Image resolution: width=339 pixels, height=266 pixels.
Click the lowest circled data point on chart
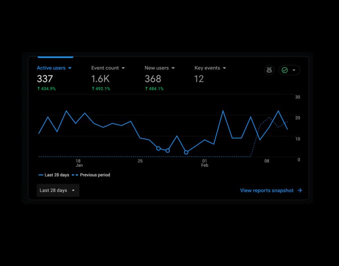pyautogui.click(x=186, y=152)
